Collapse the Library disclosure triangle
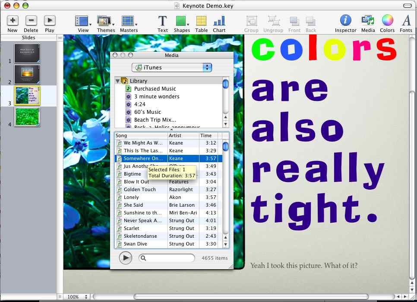Viewport: 417px width, 302px height. point(117,81)
